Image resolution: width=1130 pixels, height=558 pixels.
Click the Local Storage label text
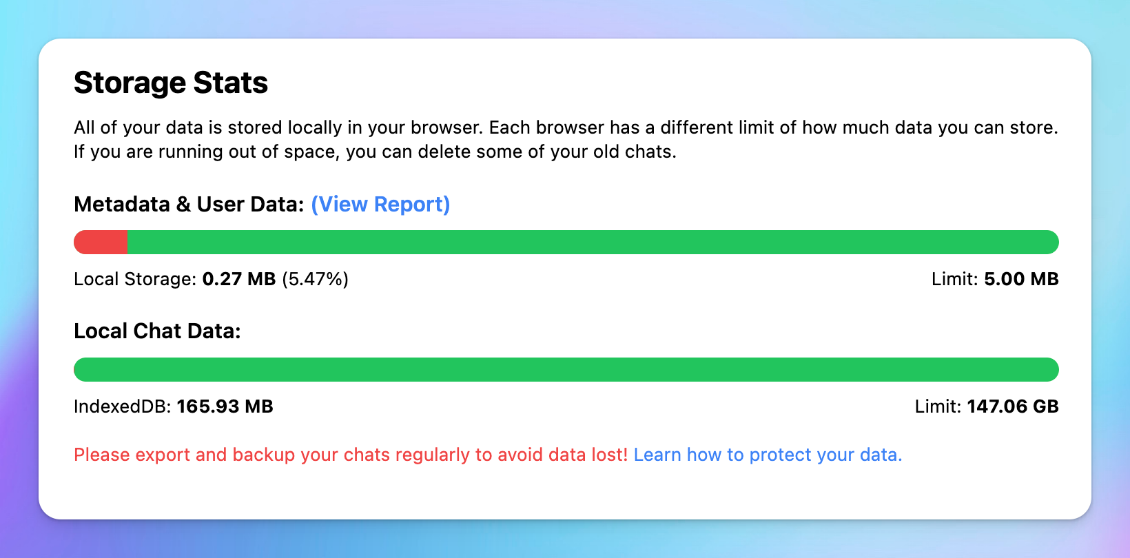pos(135,279)
